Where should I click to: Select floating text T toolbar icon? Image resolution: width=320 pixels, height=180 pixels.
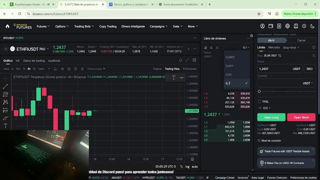tap(174, 78)
